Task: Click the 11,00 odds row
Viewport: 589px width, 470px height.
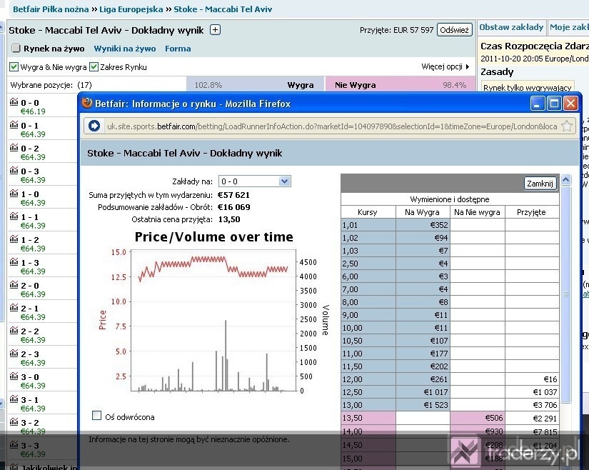Action: [x=450, y=354]
